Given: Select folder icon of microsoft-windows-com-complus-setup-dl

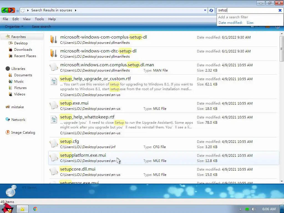Looking at the screenshot, I should coord(54,39).
